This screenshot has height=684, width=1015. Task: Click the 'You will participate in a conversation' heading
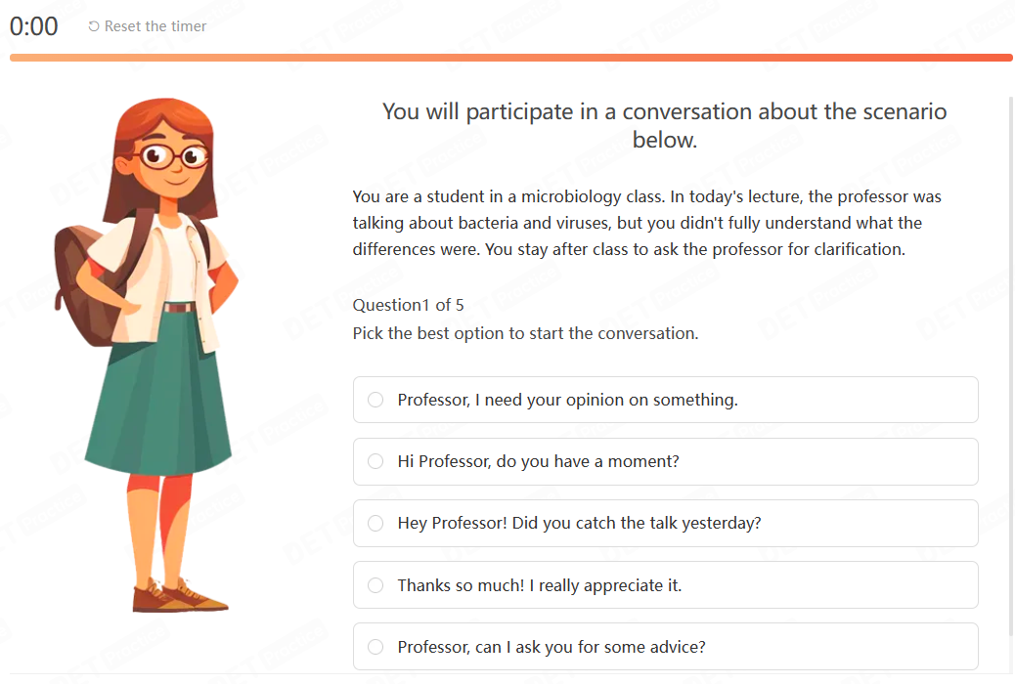[x=664, y=125]
